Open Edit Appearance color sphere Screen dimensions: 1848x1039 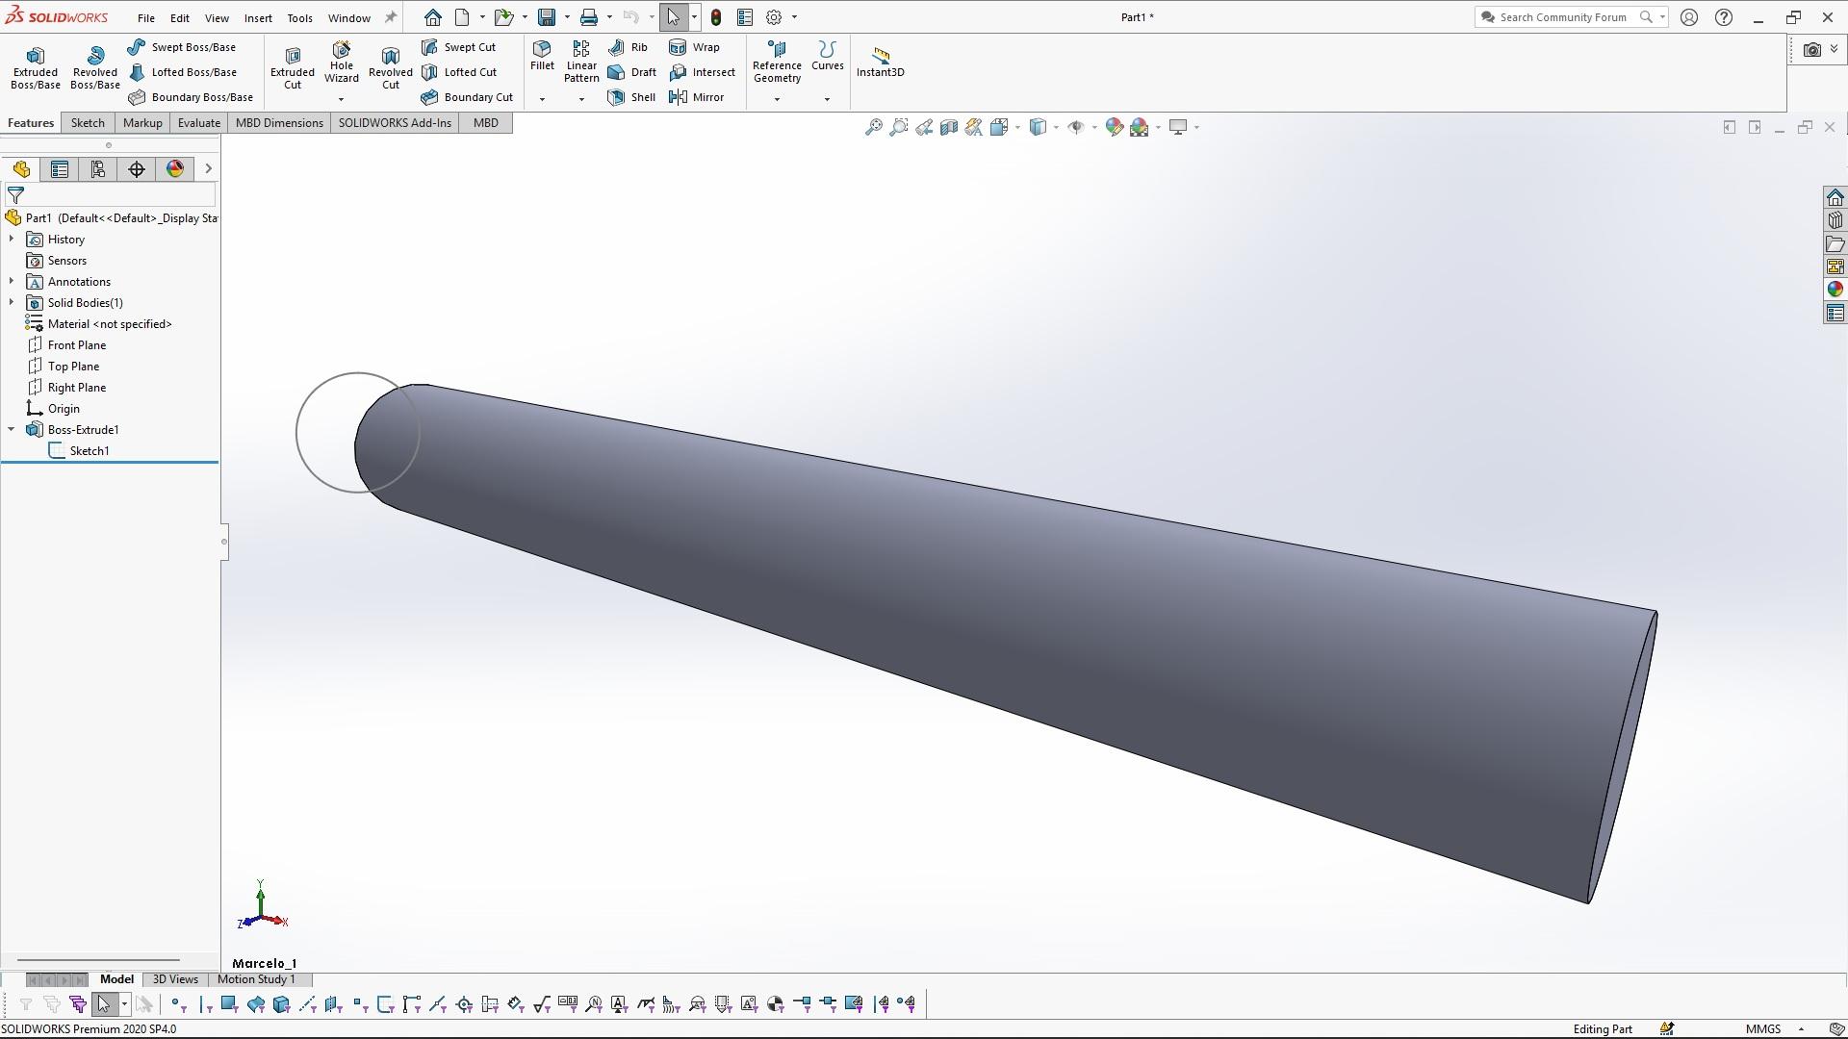(x=1114, y=127)
